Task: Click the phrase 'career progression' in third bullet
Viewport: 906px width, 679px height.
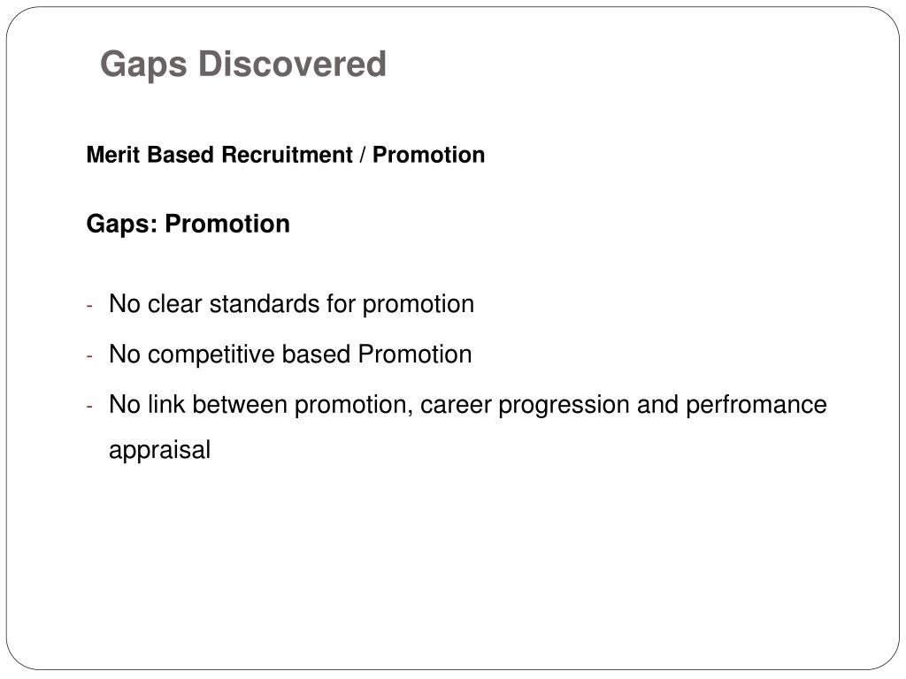Action: (x=525, y=405)
